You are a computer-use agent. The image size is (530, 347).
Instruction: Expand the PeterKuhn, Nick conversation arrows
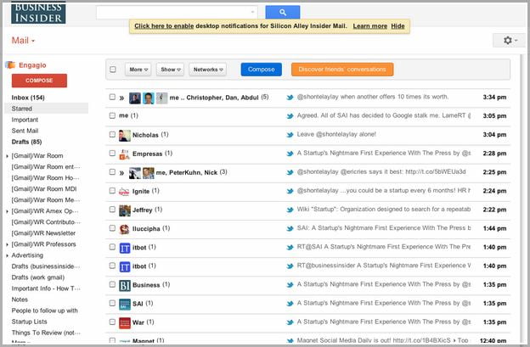pos(121,173)
